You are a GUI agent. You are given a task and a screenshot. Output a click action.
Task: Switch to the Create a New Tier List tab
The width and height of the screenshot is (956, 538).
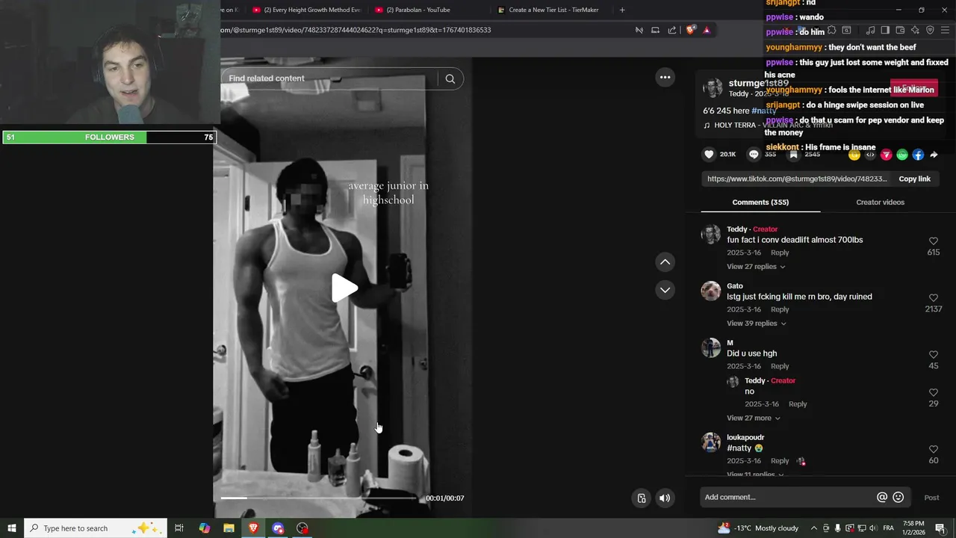[x=549, y=10]
